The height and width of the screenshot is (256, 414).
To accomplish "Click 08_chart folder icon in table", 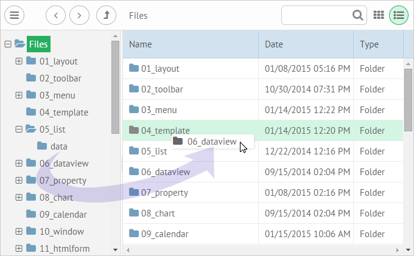I will click(x=134, y=212).
